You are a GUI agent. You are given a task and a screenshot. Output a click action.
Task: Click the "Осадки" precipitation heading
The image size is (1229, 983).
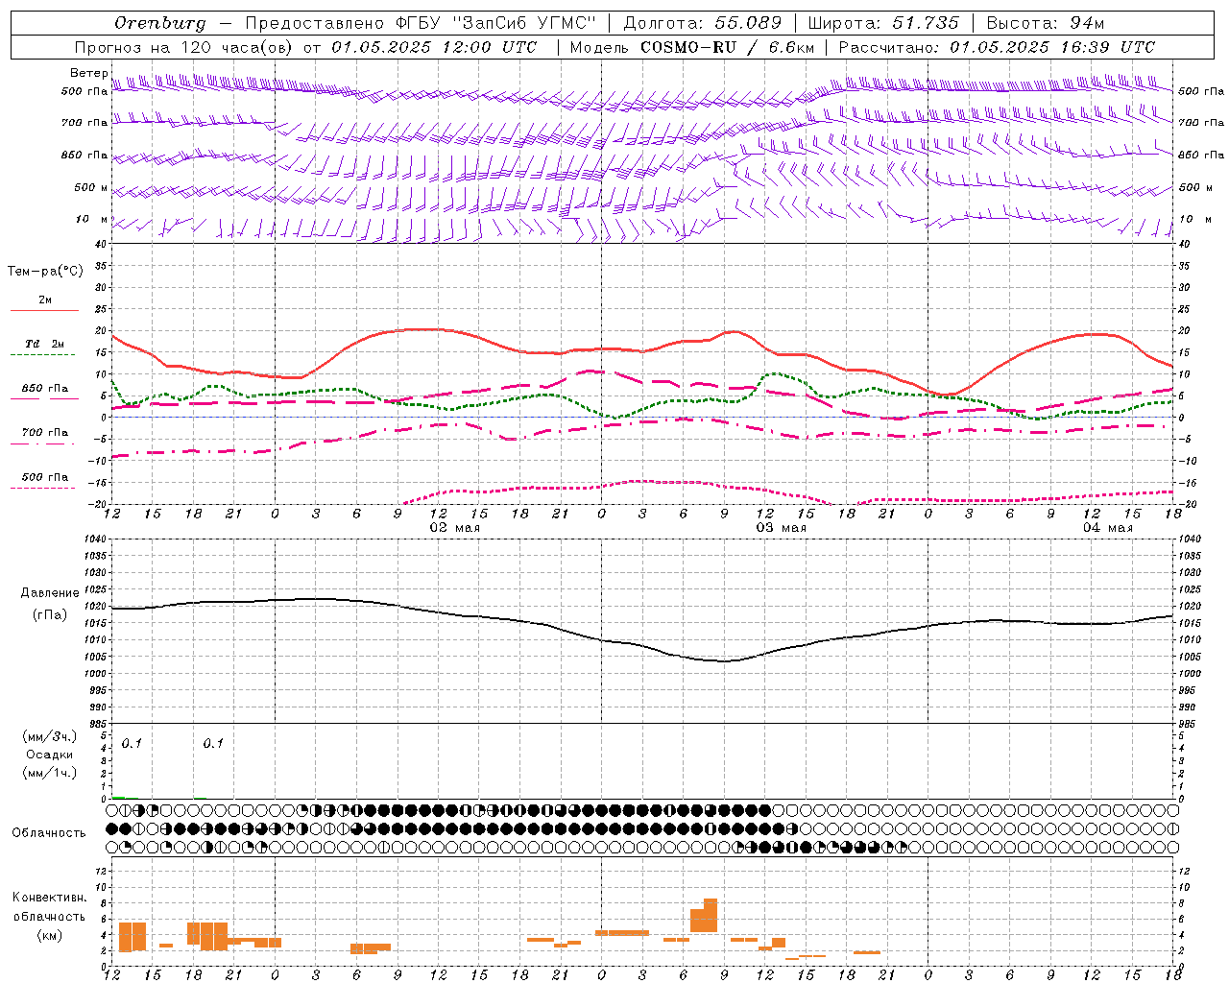(50, 755)
